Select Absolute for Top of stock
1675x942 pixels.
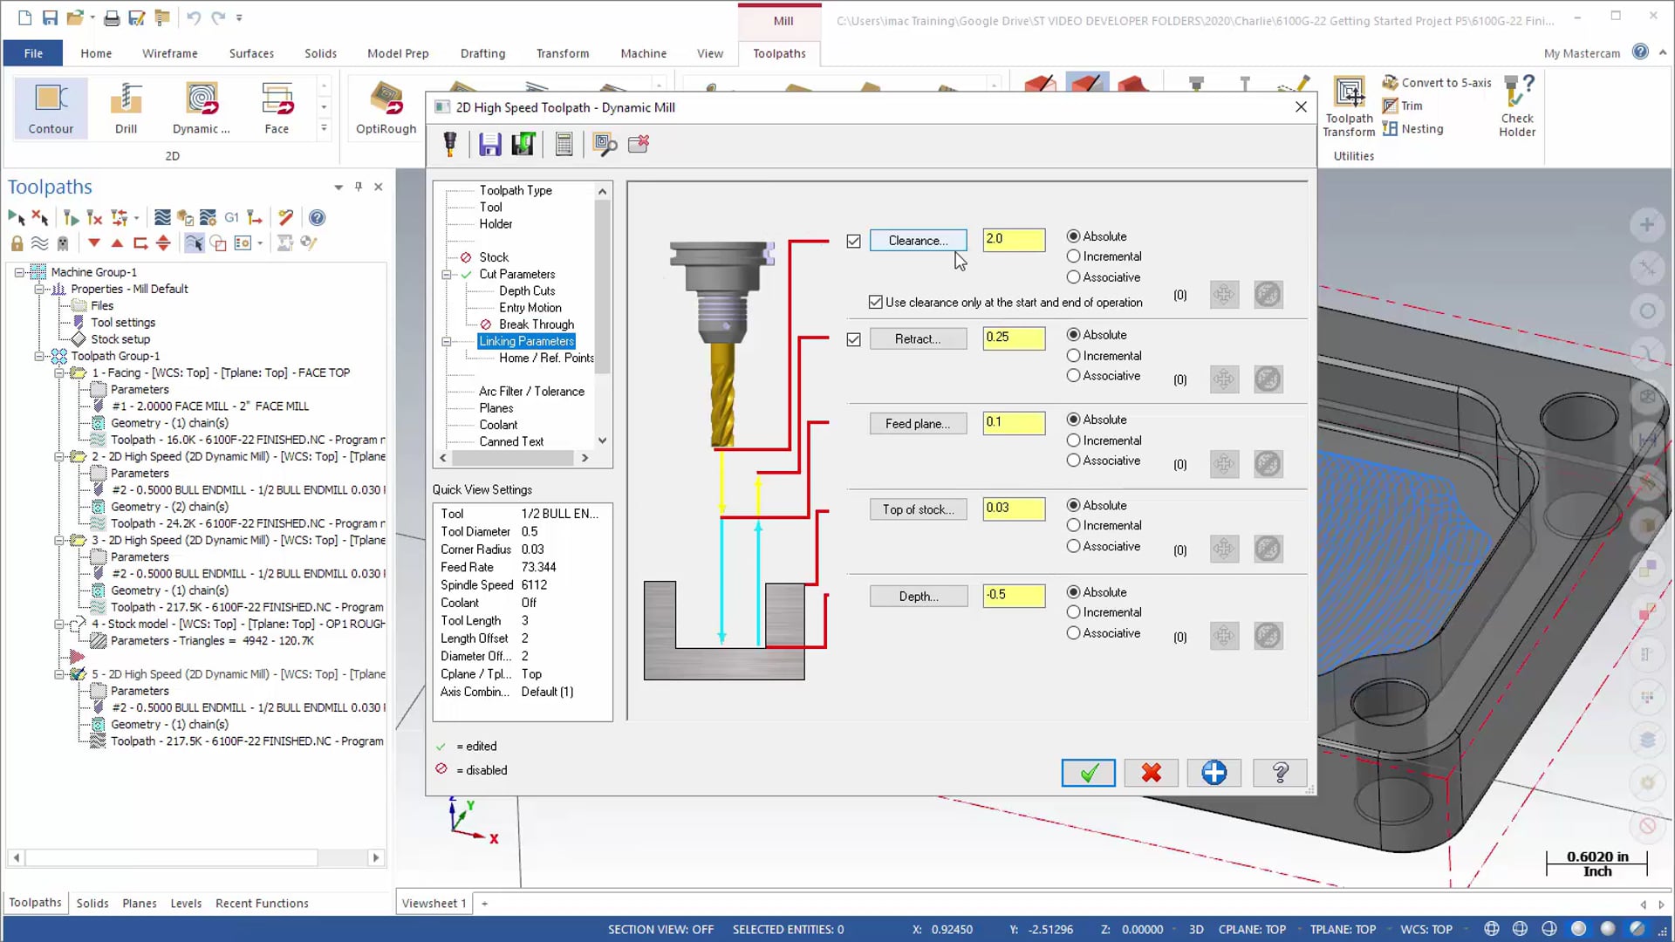pos(1073,505)
